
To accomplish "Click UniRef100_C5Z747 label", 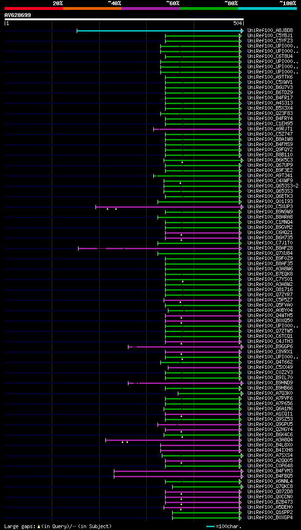I will [x=270, y=134].
